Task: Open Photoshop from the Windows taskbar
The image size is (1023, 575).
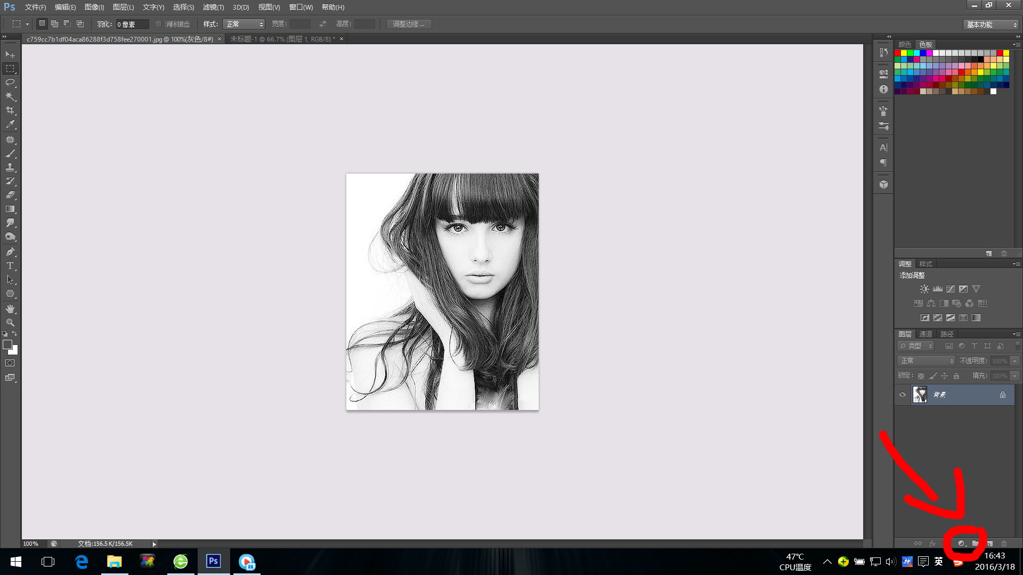Action: (x=214, y=561)
